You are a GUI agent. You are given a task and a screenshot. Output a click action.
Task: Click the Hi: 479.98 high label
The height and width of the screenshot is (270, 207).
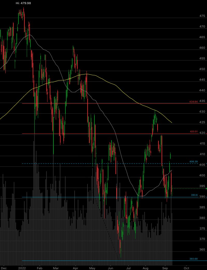[x=23, y=3]
